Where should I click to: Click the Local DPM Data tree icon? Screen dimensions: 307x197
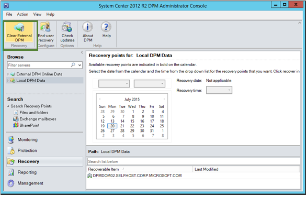pos(13,81)
